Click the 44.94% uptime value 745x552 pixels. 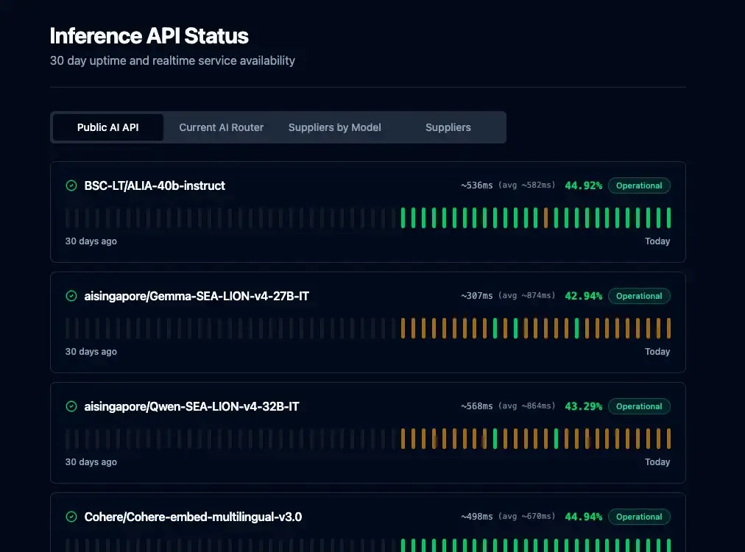(x=584, y=517)
